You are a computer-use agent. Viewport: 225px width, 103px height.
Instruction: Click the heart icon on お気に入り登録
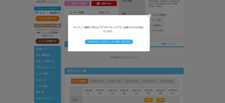pyautogui.click(x=69, y=3)
